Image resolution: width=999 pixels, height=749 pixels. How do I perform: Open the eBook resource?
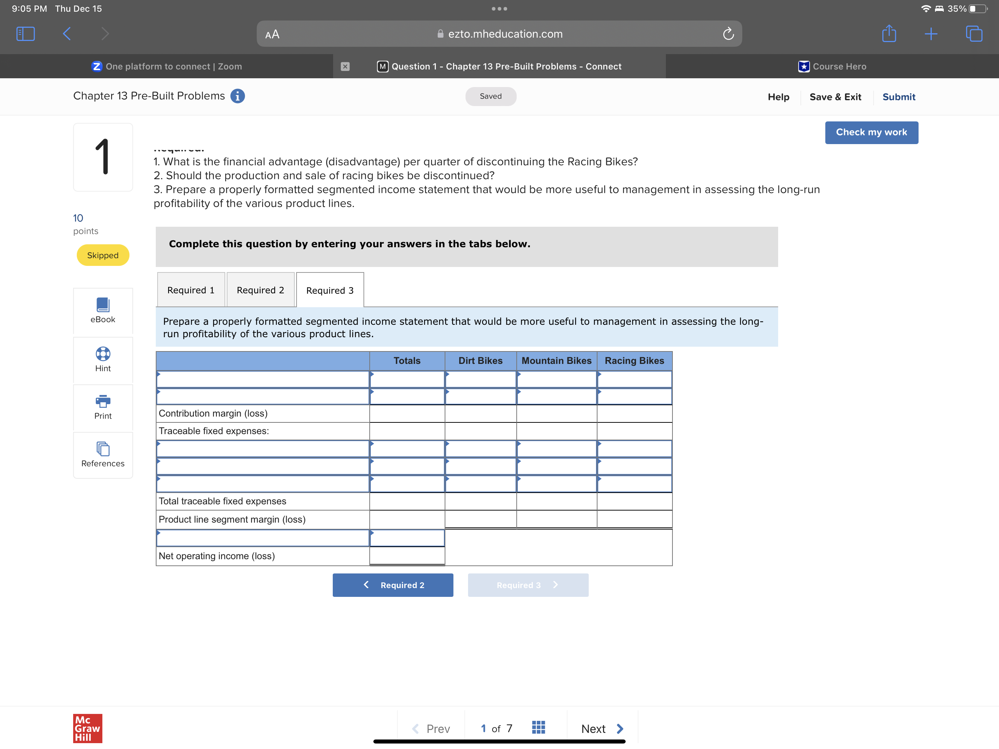[x=103, y=310]
